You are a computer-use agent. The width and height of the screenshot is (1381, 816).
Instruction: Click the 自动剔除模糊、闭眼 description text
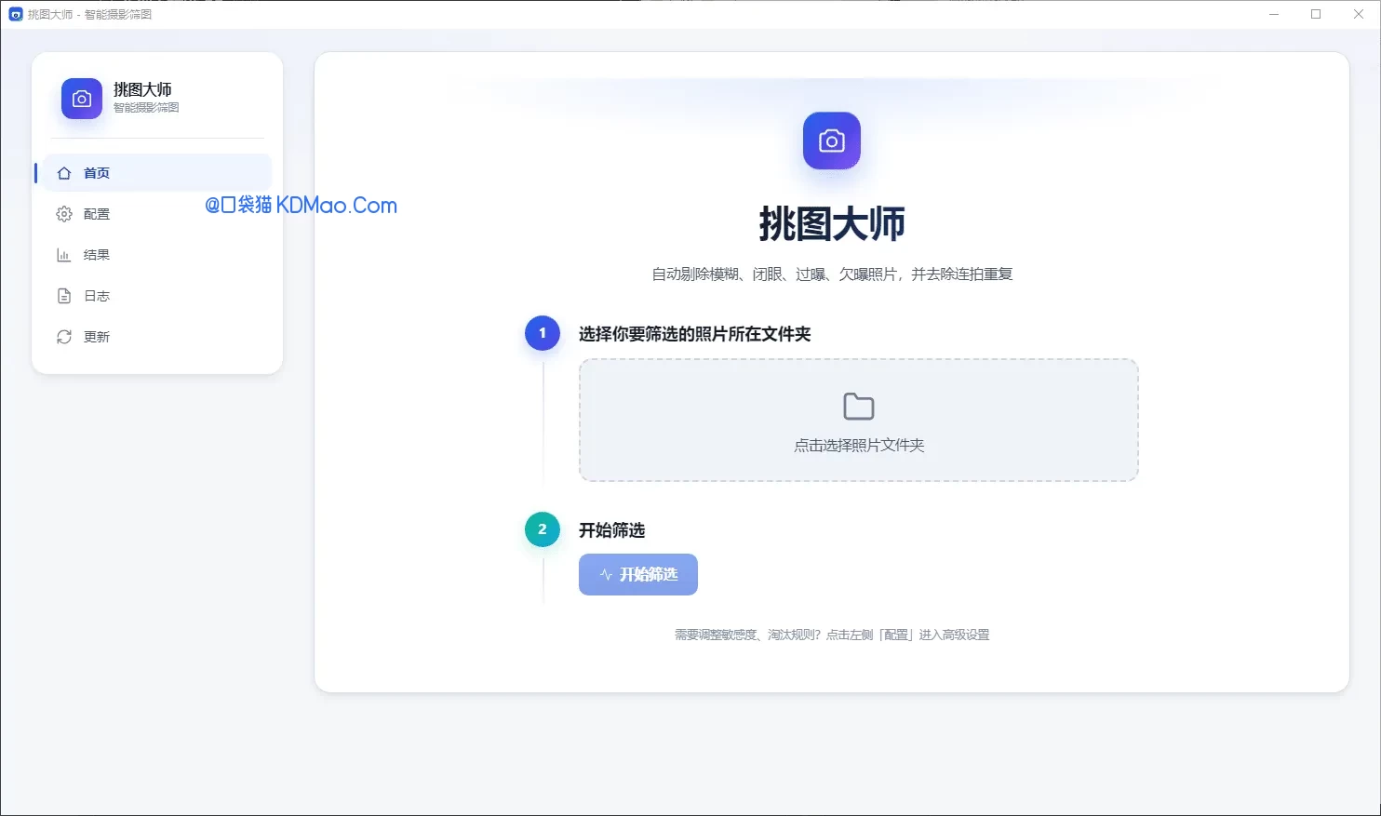832,274
